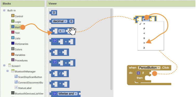This screenshot has height=97, width=196.
Task: Open the bitwise and operator dropdown
Action: (x=67, y=94)
